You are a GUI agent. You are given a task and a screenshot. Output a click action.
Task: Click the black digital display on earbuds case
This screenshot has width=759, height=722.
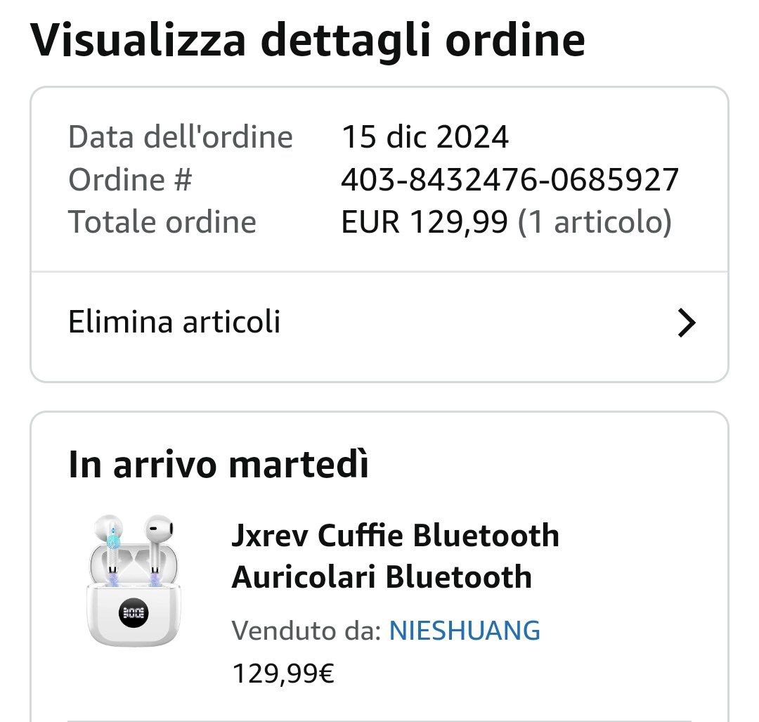pos(134,612)
